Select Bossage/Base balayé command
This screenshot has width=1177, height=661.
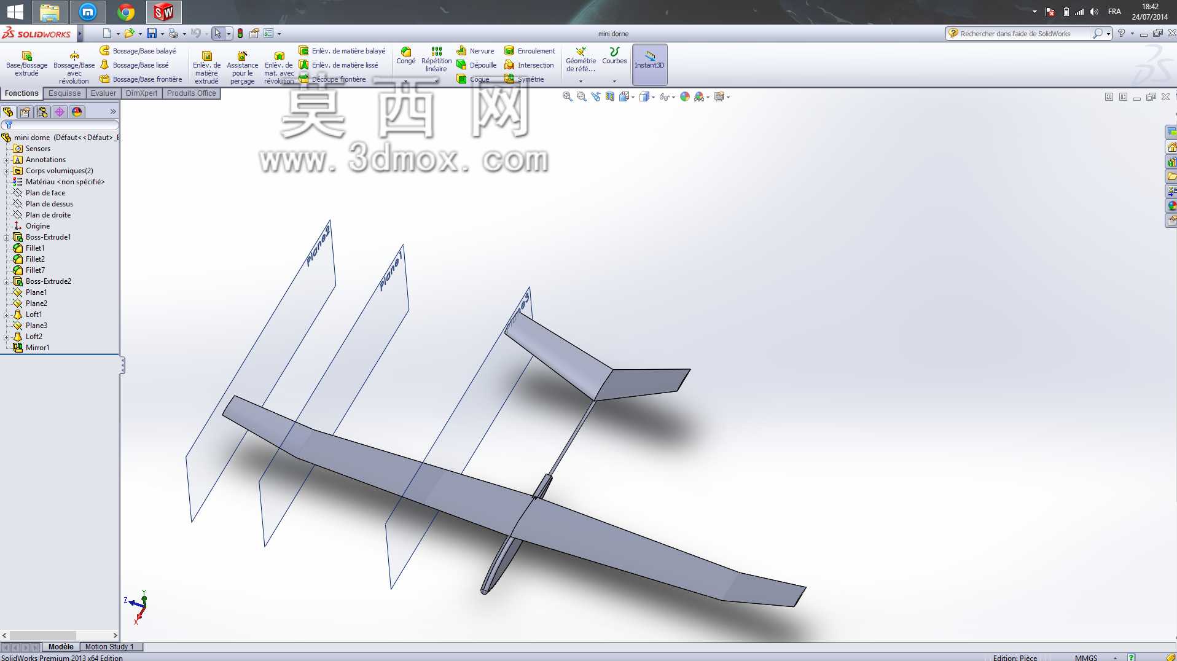(x=138, y=51)
